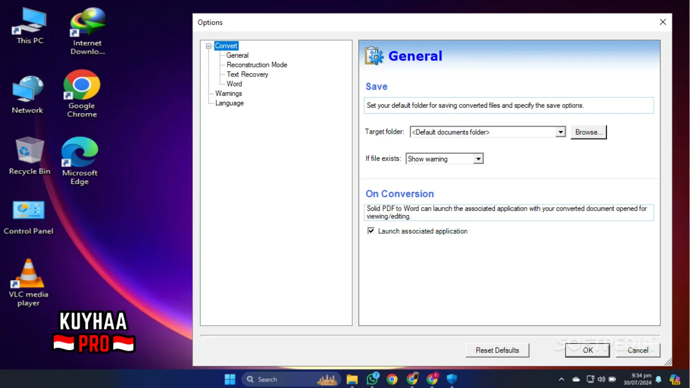Open This PC desktop icon

[30, 26]
